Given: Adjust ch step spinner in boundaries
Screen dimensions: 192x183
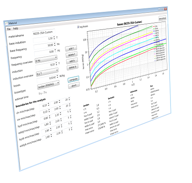Looking at the screenshot, I should click(69, 99).
